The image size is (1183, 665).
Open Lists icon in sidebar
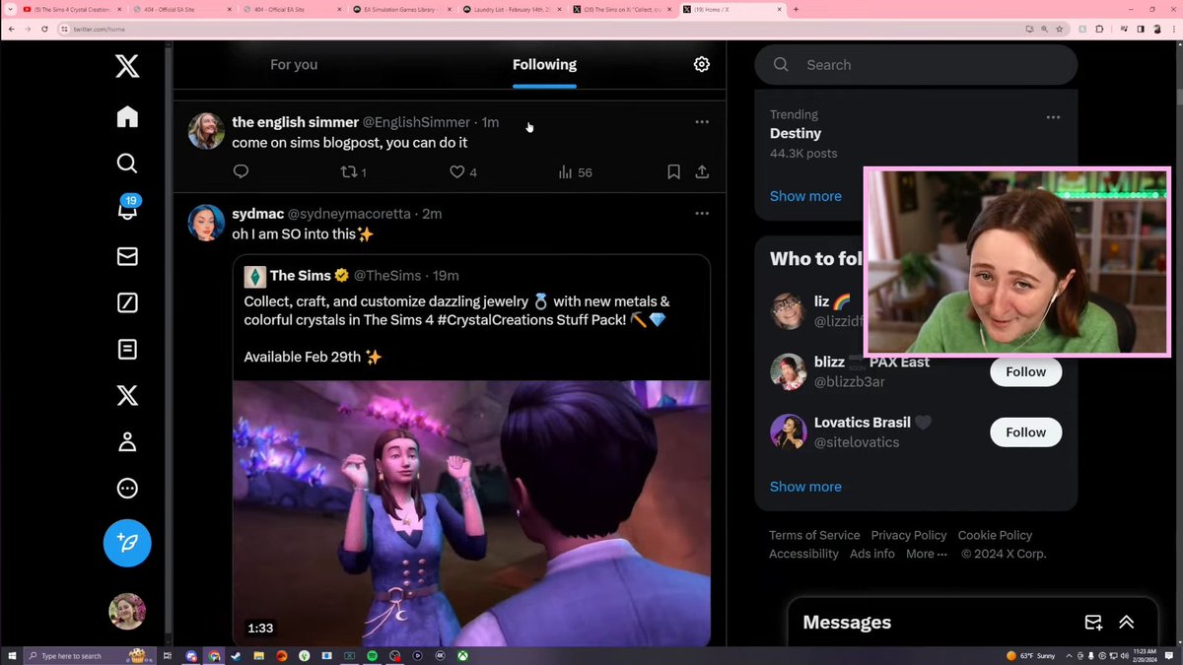[x=127, y=349]
